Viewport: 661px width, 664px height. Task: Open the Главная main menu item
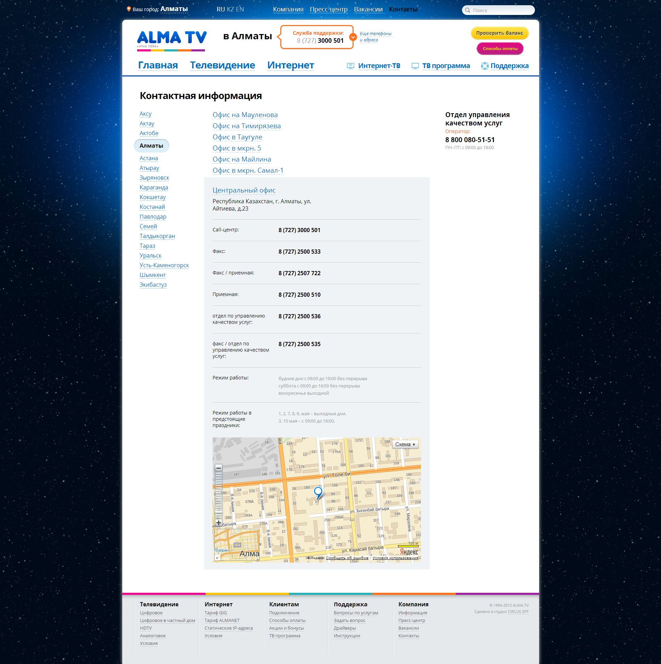158,65
